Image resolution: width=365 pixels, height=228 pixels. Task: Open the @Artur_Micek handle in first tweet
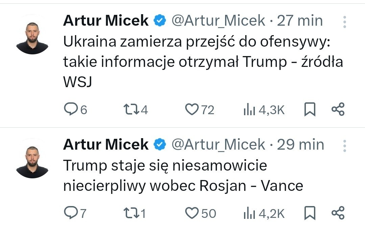click(x=218, y=21)
